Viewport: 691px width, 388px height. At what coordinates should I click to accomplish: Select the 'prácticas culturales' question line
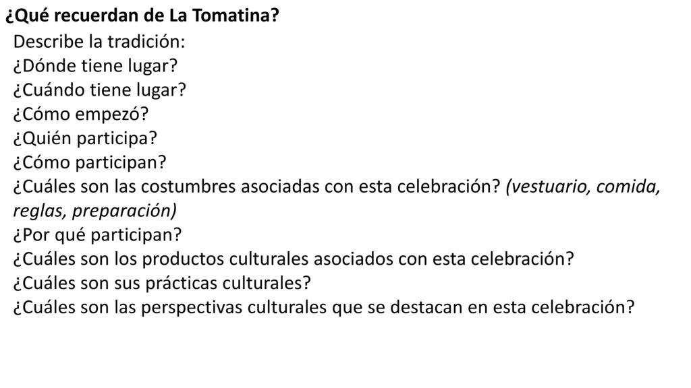tap(162, 284)
